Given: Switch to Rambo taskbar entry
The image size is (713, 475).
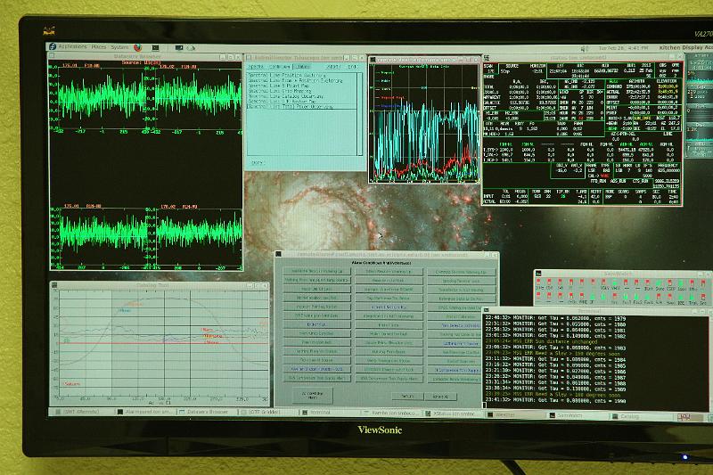Looking at the screenshot, I should click(390, 414).
